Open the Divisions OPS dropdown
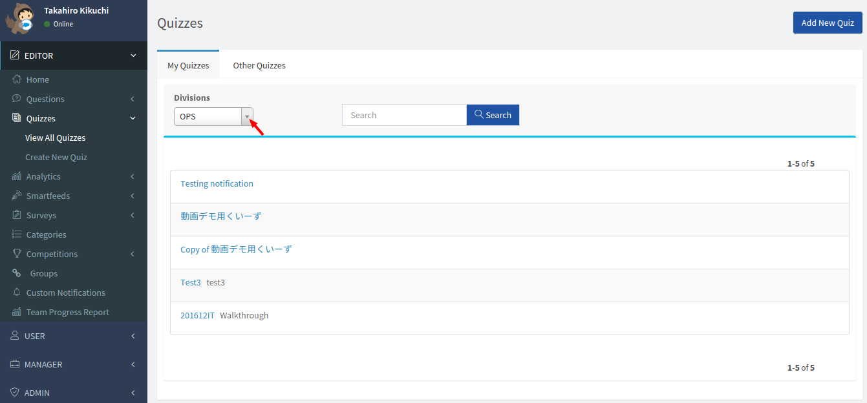 point(213,117)
